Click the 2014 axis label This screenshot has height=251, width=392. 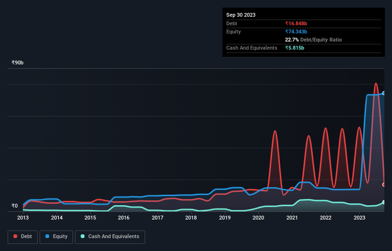click(57, 218)
